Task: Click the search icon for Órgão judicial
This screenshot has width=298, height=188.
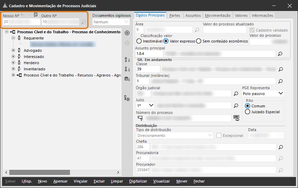Action: [x=236, y=93]
